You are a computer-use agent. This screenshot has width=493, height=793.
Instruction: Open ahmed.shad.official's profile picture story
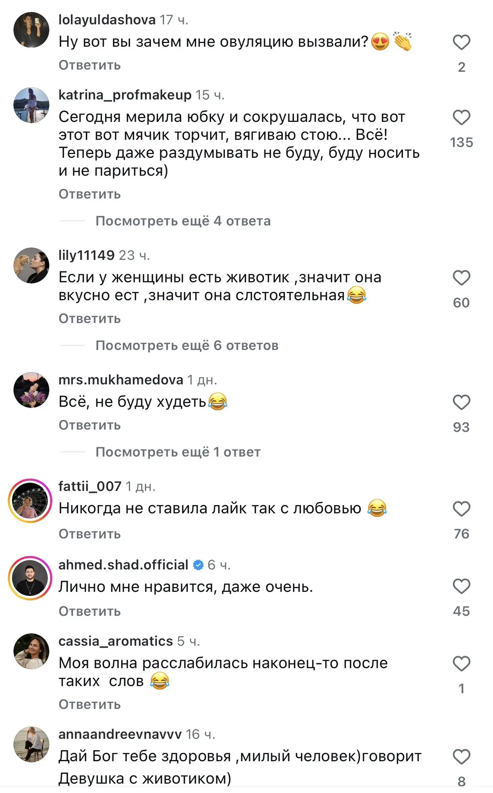[30, 578]
